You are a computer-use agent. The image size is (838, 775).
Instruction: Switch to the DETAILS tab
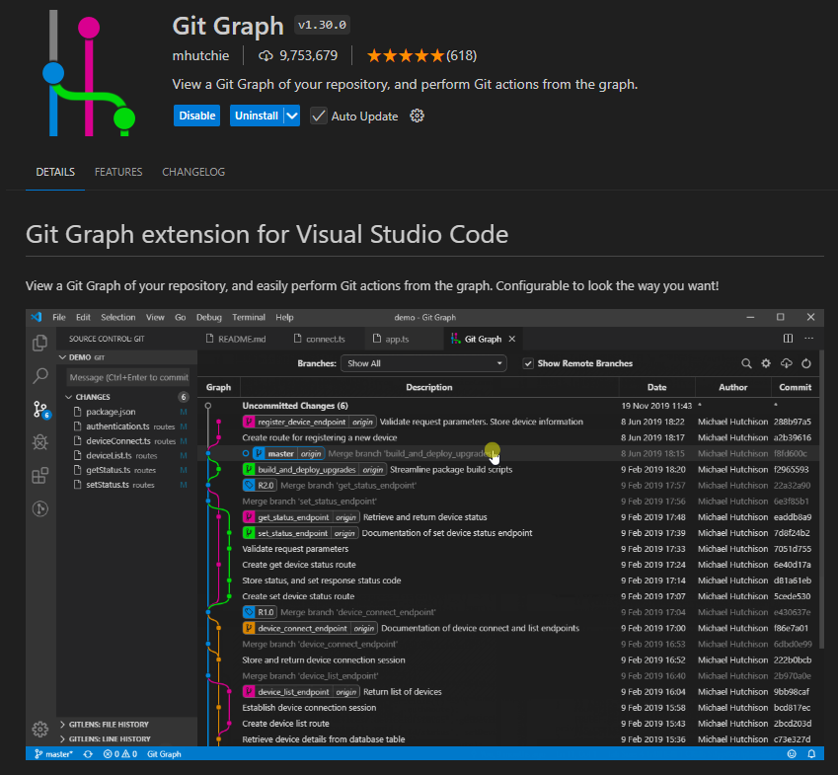click(x=55, y=172)
